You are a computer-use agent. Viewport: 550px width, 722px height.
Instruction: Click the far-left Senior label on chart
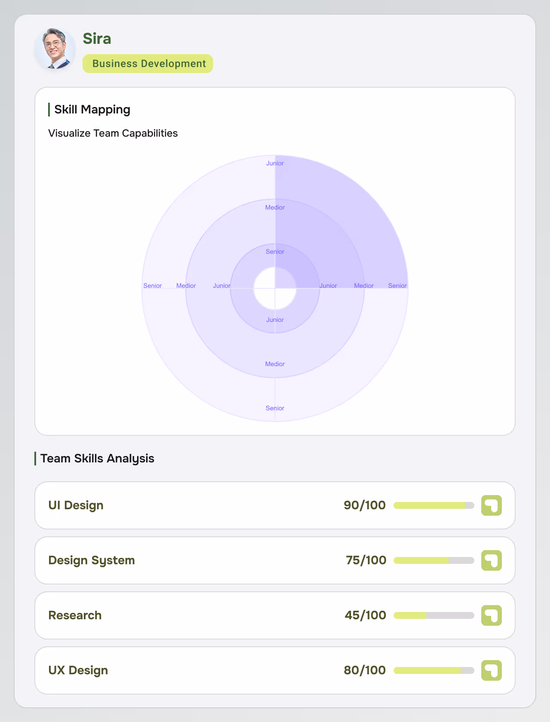click(x=153, y=286)
